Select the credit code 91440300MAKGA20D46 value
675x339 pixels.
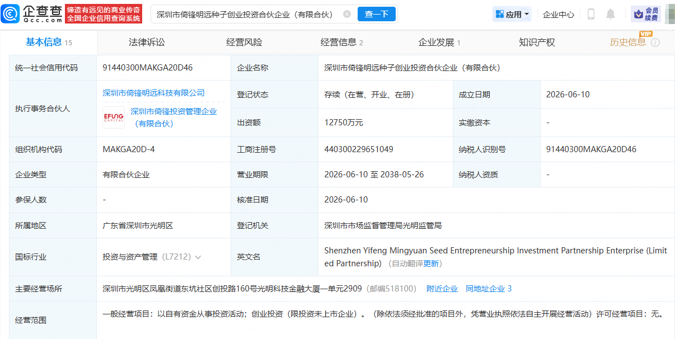(x=148, y=68)
